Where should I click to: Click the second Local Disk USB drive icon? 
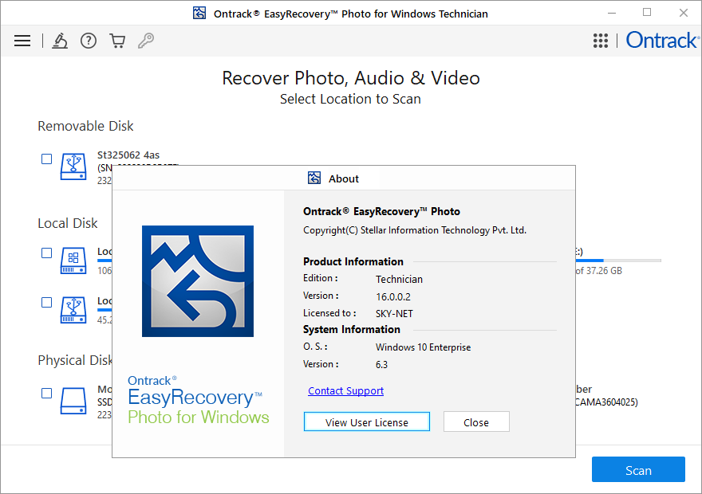click(73, 310)
